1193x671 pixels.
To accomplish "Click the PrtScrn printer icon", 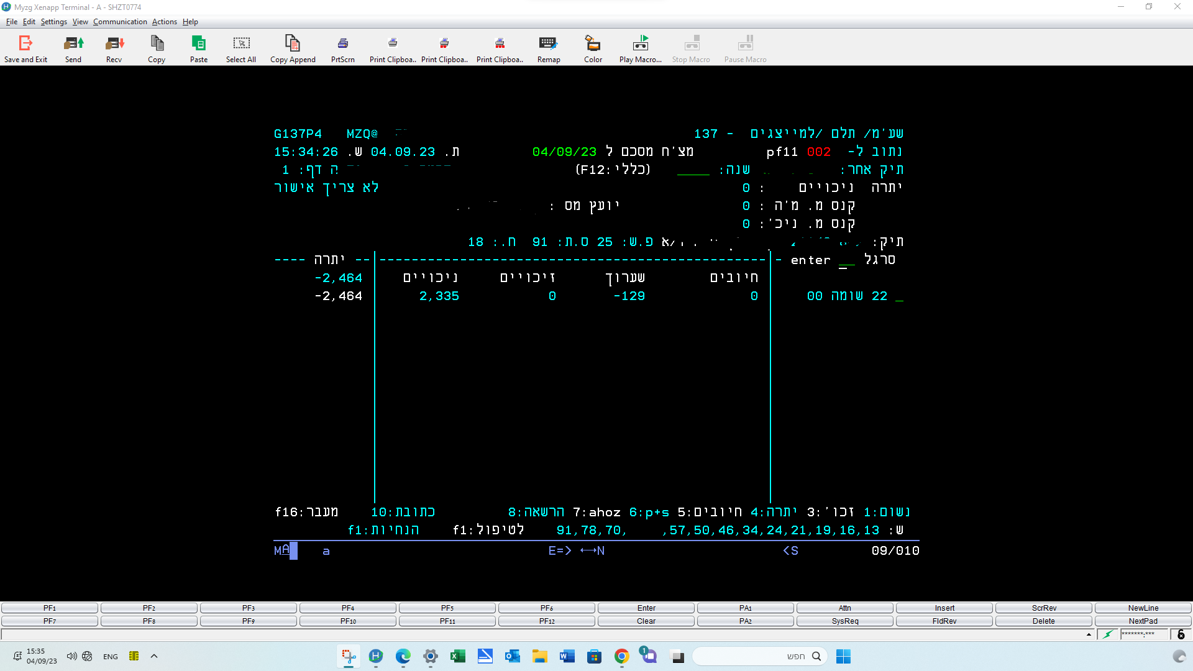I will 343,43.
